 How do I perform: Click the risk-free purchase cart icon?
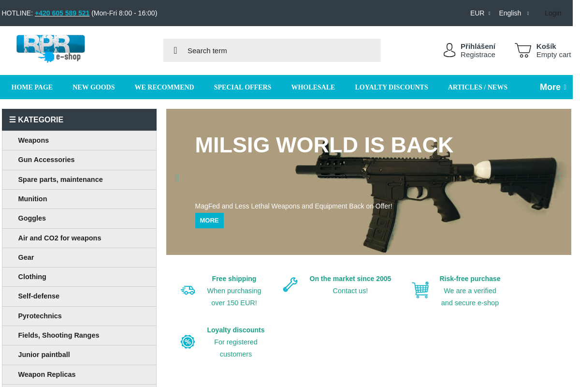coord(420,290)
